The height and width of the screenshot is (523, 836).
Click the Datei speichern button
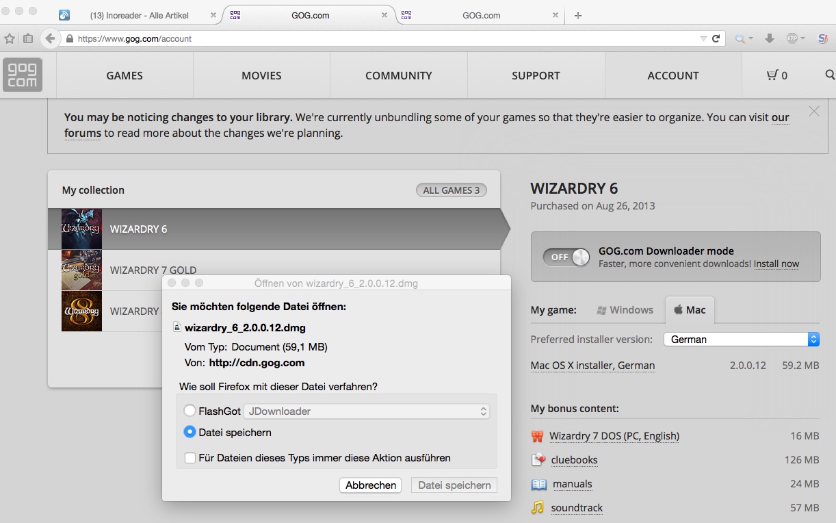point(454,485)
